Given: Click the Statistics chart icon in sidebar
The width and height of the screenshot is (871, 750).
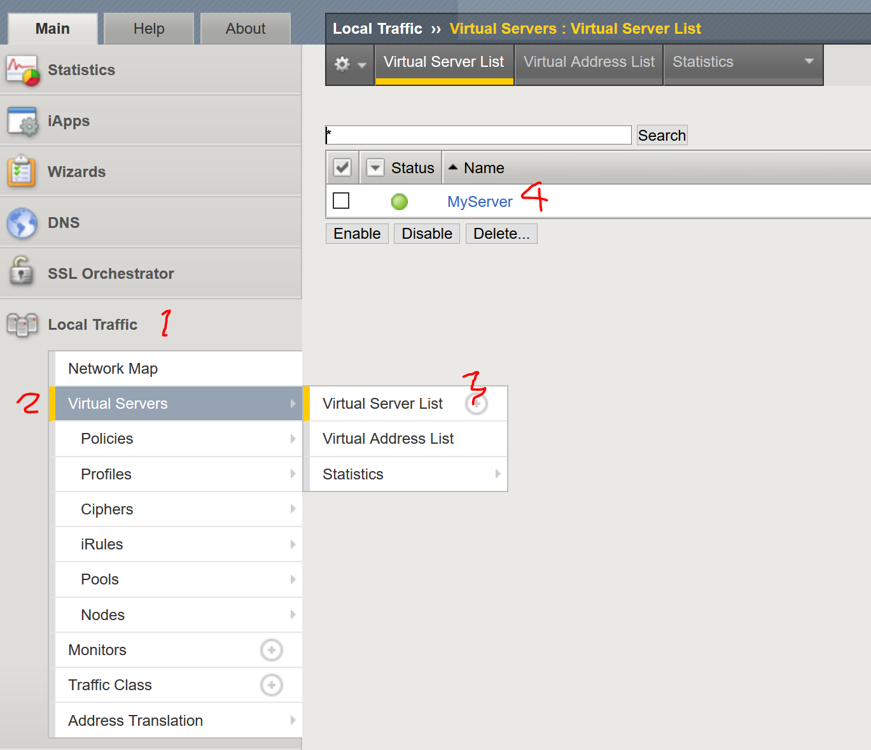Looking at the screenshot, I should coord(23,70).
